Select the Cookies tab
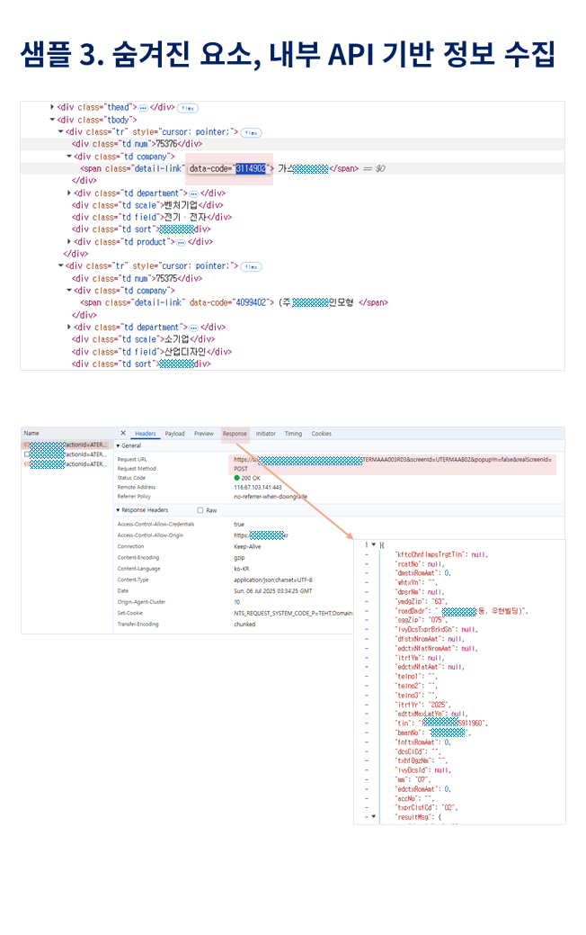This screenshot has width=586, height=935. (321, 434)
